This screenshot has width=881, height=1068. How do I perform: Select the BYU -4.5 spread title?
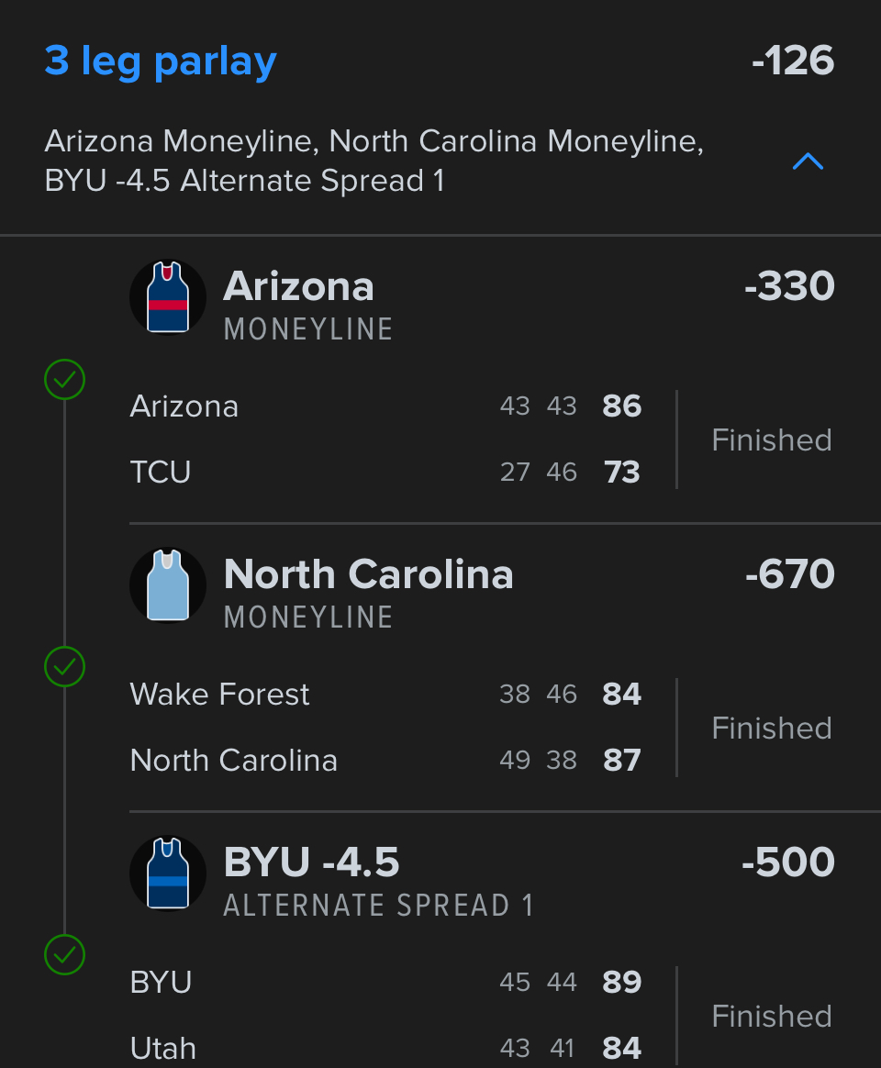pos(312,863)
